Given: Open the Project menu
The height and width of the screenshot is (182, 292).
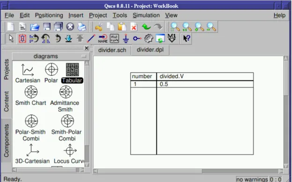Looking at the screenshot, I should tap(98, 15).
